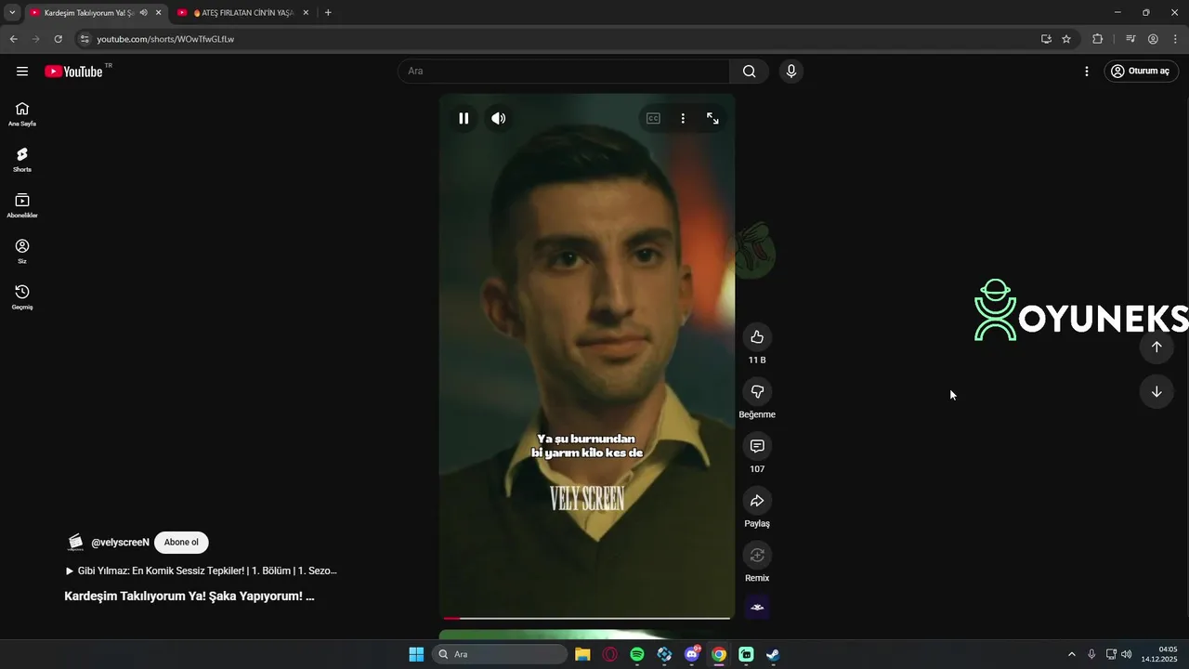Sign in with Oturum aç button
The image size is (1189, 669).
1141,72
